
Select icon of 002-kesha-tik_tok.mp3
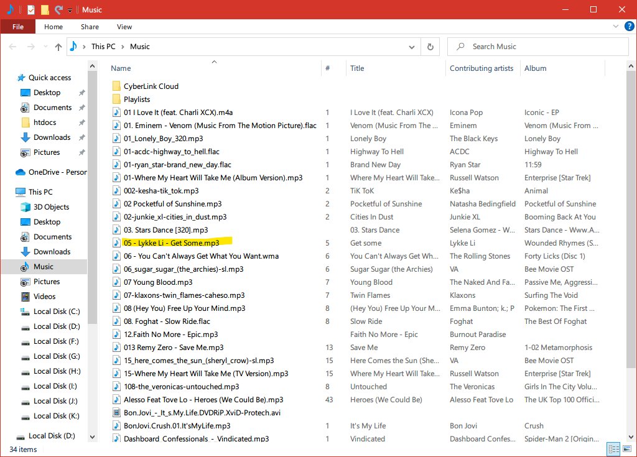116,191
